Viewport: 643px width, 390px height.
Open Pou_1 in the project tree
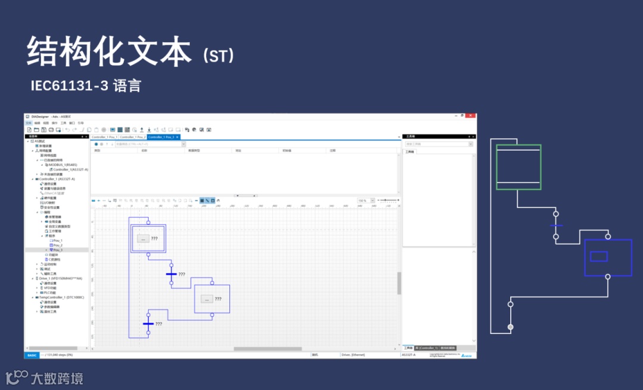(x=57, y=241)
